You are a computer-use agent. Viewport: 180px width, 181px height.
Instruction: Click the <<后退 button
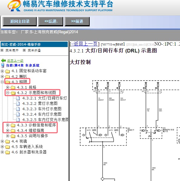point(51,22)
